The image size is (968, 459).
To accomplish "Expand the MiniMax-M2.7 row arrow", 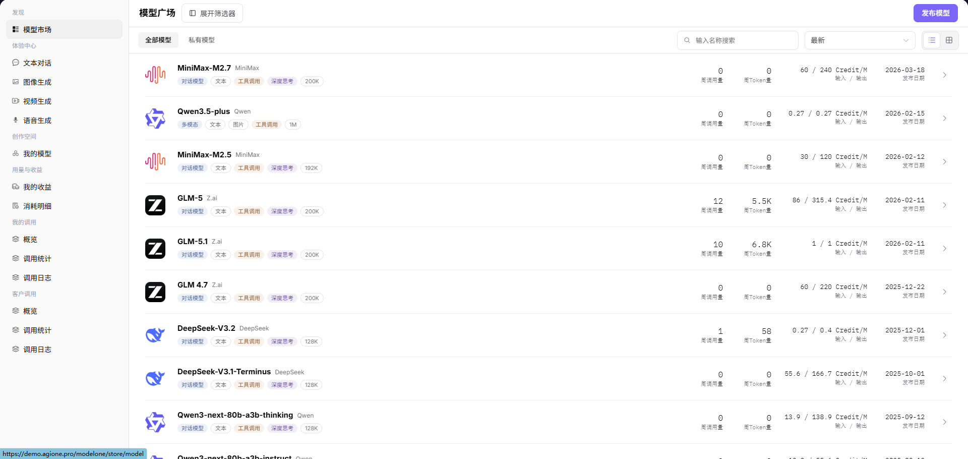I will [x=944, y=75].
